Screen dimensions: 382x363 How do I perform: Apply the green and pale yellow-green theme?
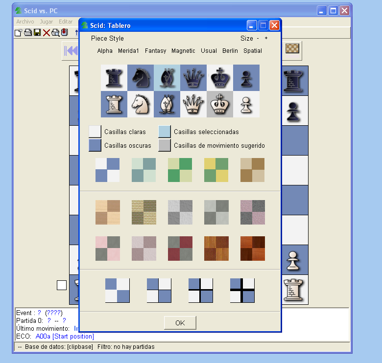(x=180, y=170)
